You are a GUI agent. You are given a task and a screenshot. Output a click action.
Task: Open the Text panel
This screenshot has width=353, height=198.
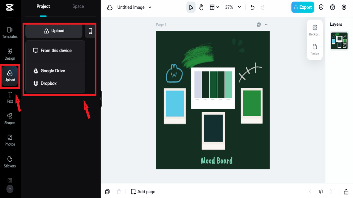pos(10,98)
